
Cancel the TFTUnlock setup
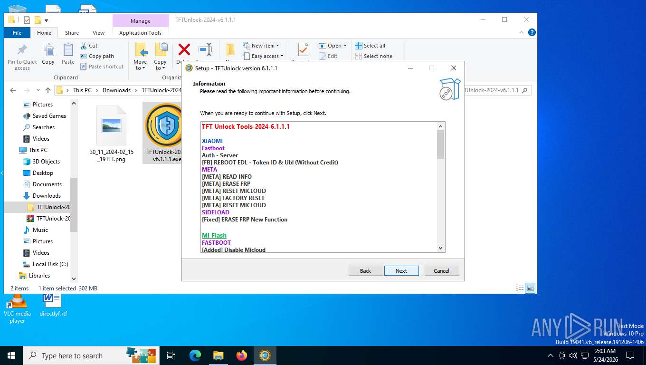442,270
